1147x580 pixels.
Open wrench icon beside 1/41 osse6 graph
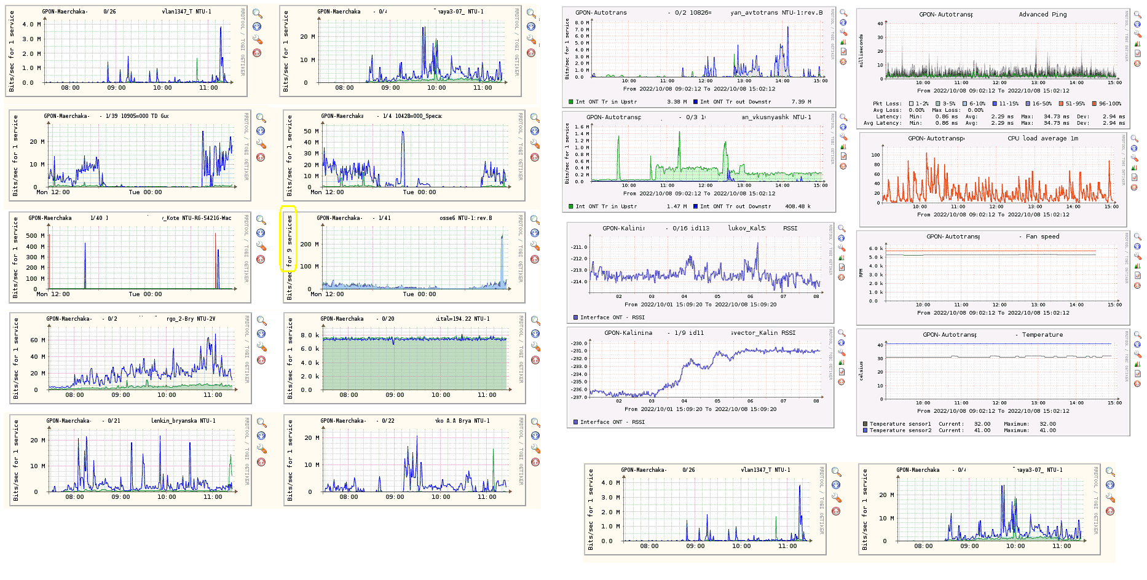(535, 246)
